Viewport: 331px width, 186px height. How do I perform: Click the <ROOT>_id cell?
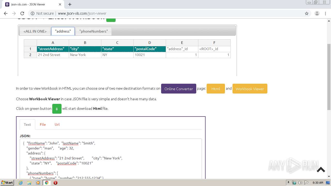[x=214, y=49]
